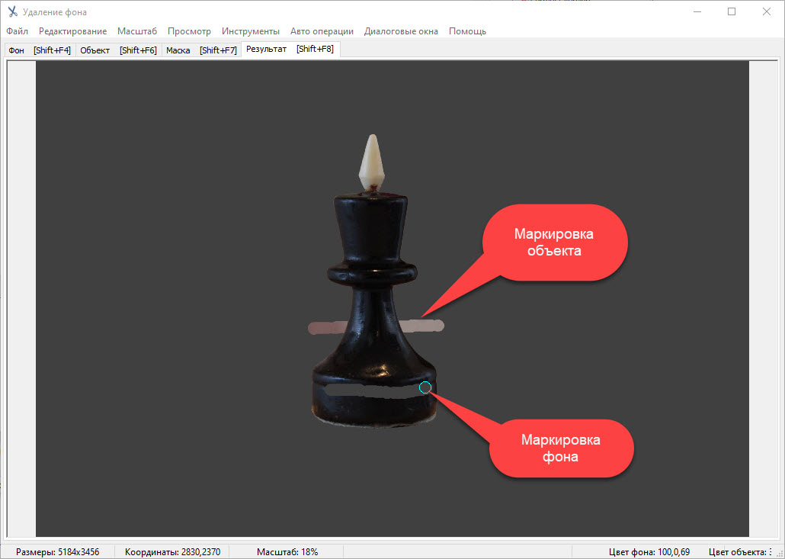Minimize the Удаление фона window
785x559 pixels.
697,11
